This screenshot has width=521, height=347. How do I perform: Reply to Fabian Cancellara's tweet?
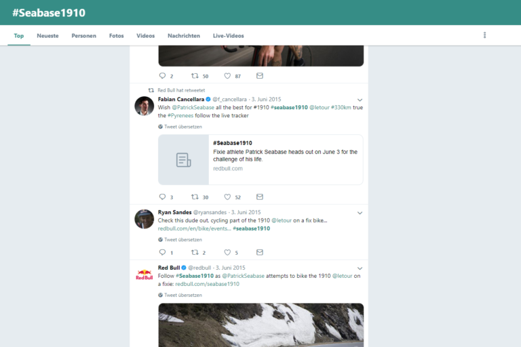tap(162, 197)
